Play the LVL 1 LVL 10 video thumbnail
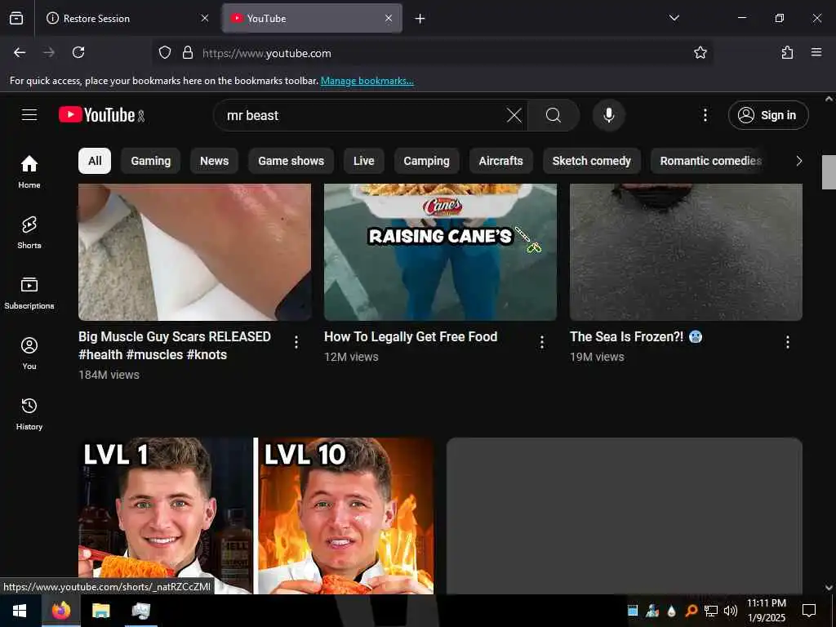Viewport: 836px width, 627px height. pyautogui.click(x=256, y=516)
